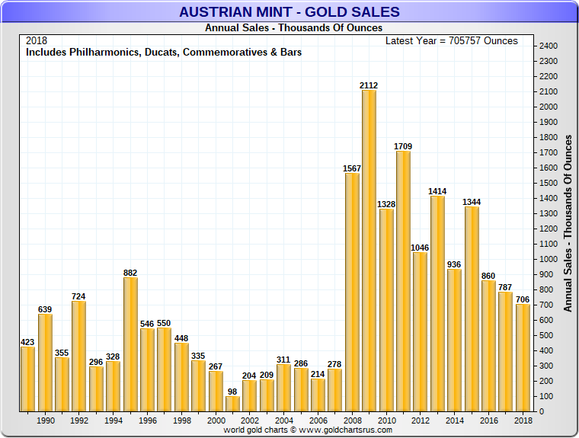Click the x-axis year label 1994
579x438 pixels.
pyautogui.click(x=114, y=420)
